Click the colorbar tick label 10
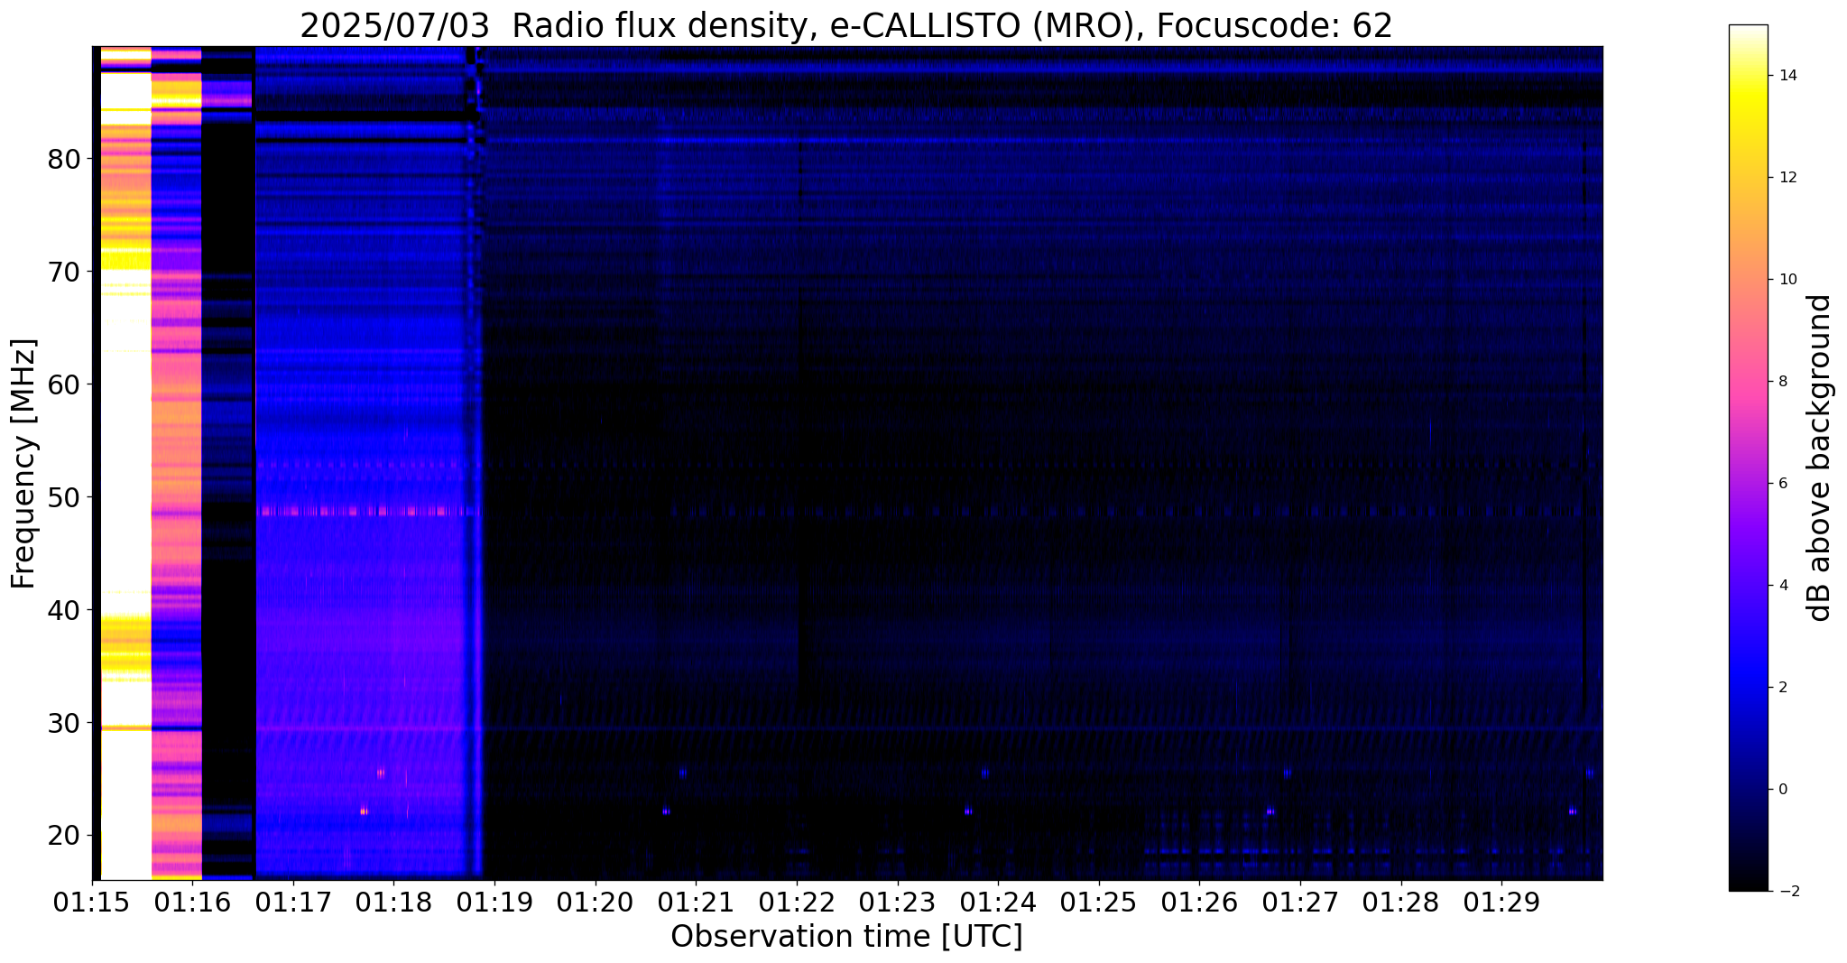 pos(1787,280)
